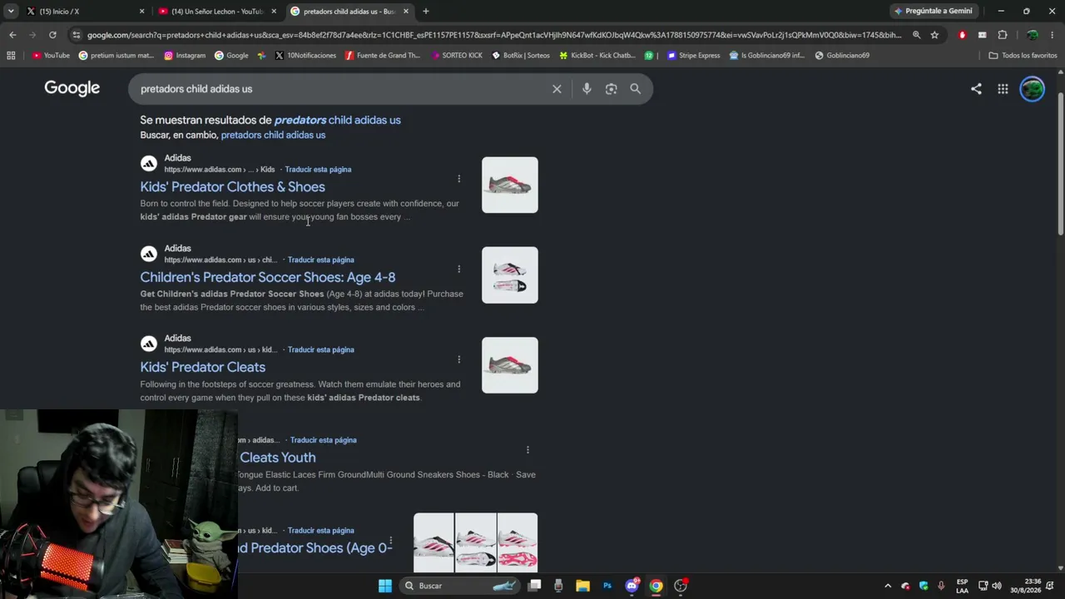
Task: Open the Goblinciano69 bookmark
Action: [842, 56]
